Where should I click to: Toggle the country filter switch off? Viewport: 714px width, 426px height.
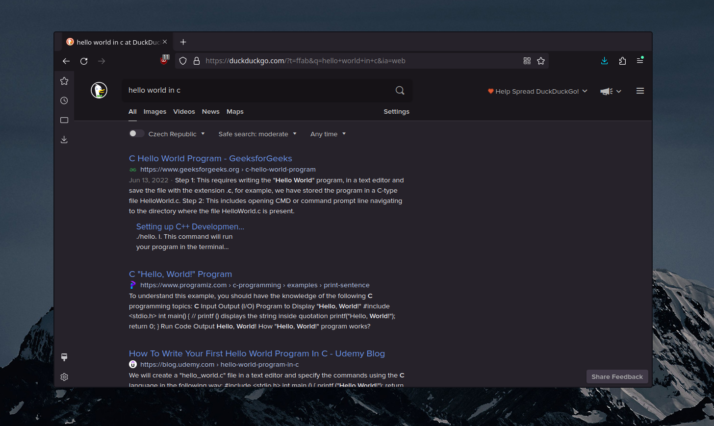click(x=136, y=133)
